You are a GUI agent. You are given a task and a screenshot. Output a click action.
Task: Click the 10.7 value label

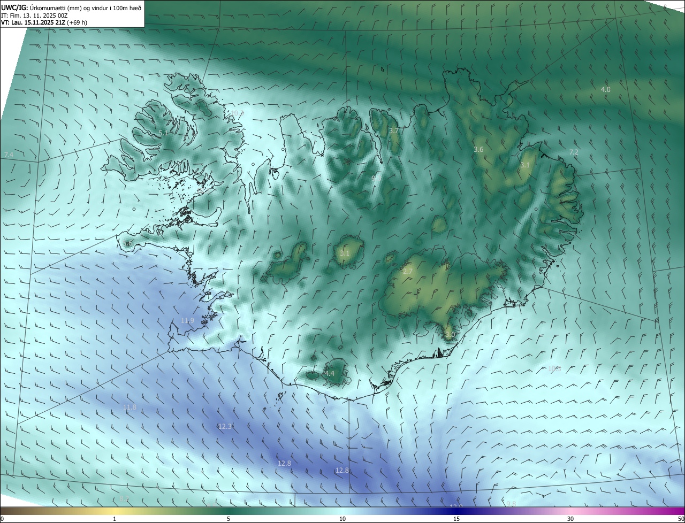tap(237, 113)
